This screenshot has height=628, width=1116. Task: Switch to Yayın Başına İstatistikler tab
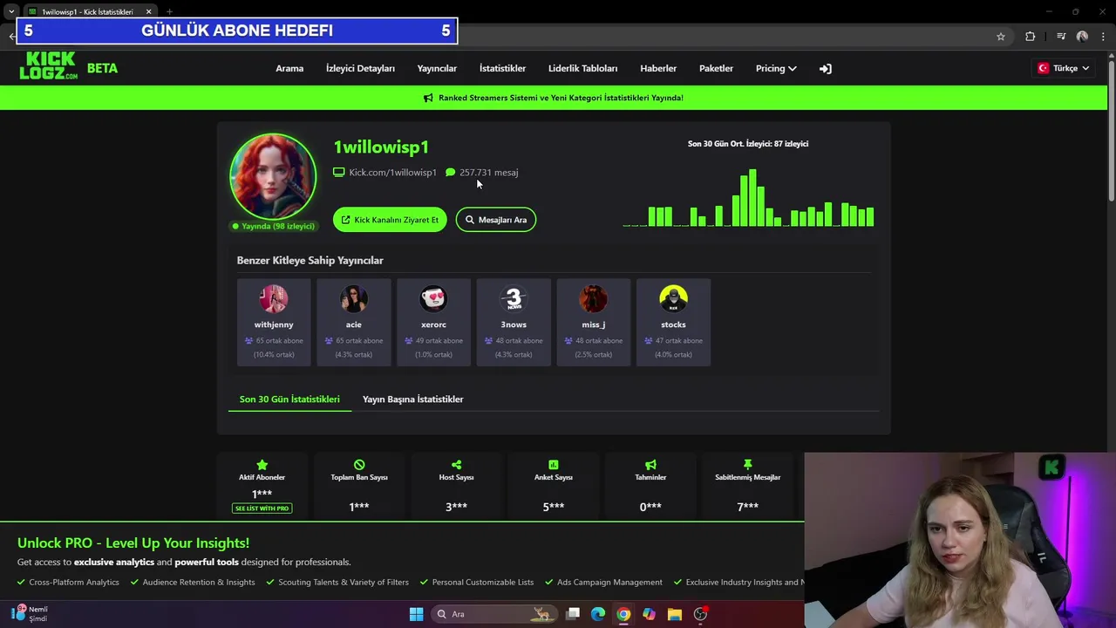[412, 399]
